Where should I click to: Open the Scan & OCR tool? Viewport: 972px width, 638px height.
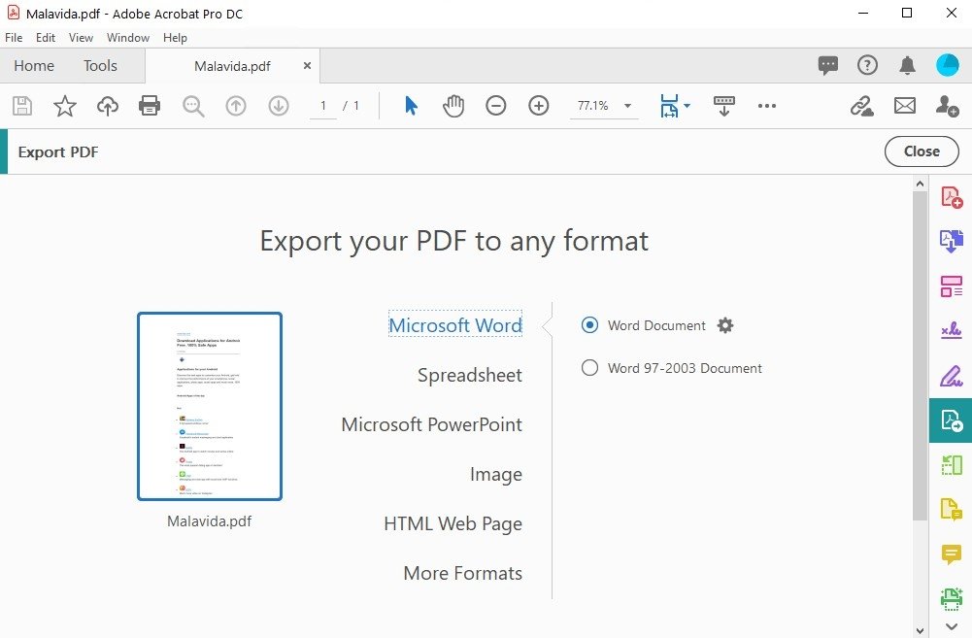(951, 598)
